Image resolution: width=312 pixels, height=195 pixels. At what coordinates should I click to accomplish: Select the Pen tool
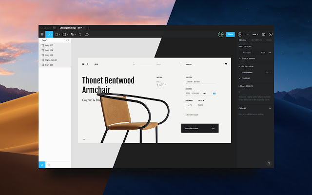pos(72,35)
